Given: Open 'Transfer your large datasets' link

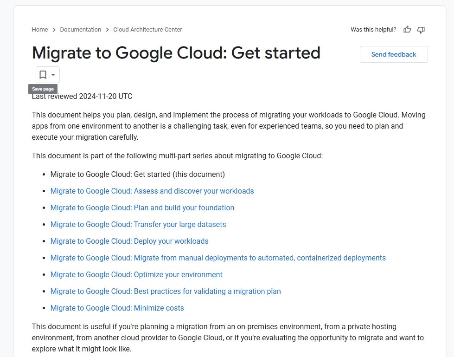Looking at the screenshot, I should pyautogui.click(x=138, y=224).
